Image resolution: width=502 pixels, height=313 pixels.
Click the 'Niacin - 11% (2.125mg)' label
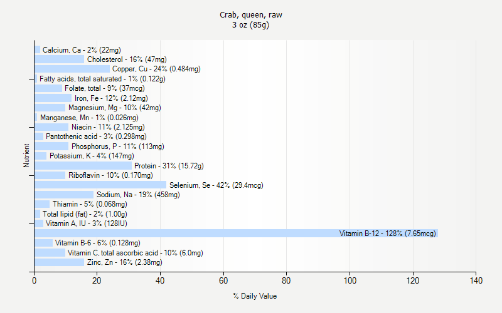coord(108,127)
